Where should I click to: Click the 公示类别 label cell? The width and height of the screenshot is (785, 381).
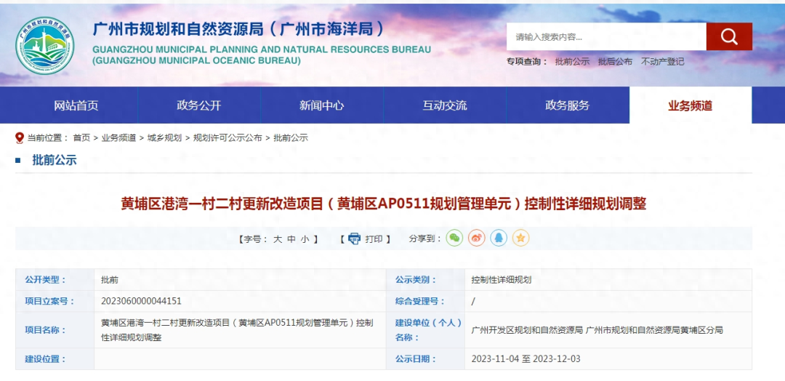[425, 280]
